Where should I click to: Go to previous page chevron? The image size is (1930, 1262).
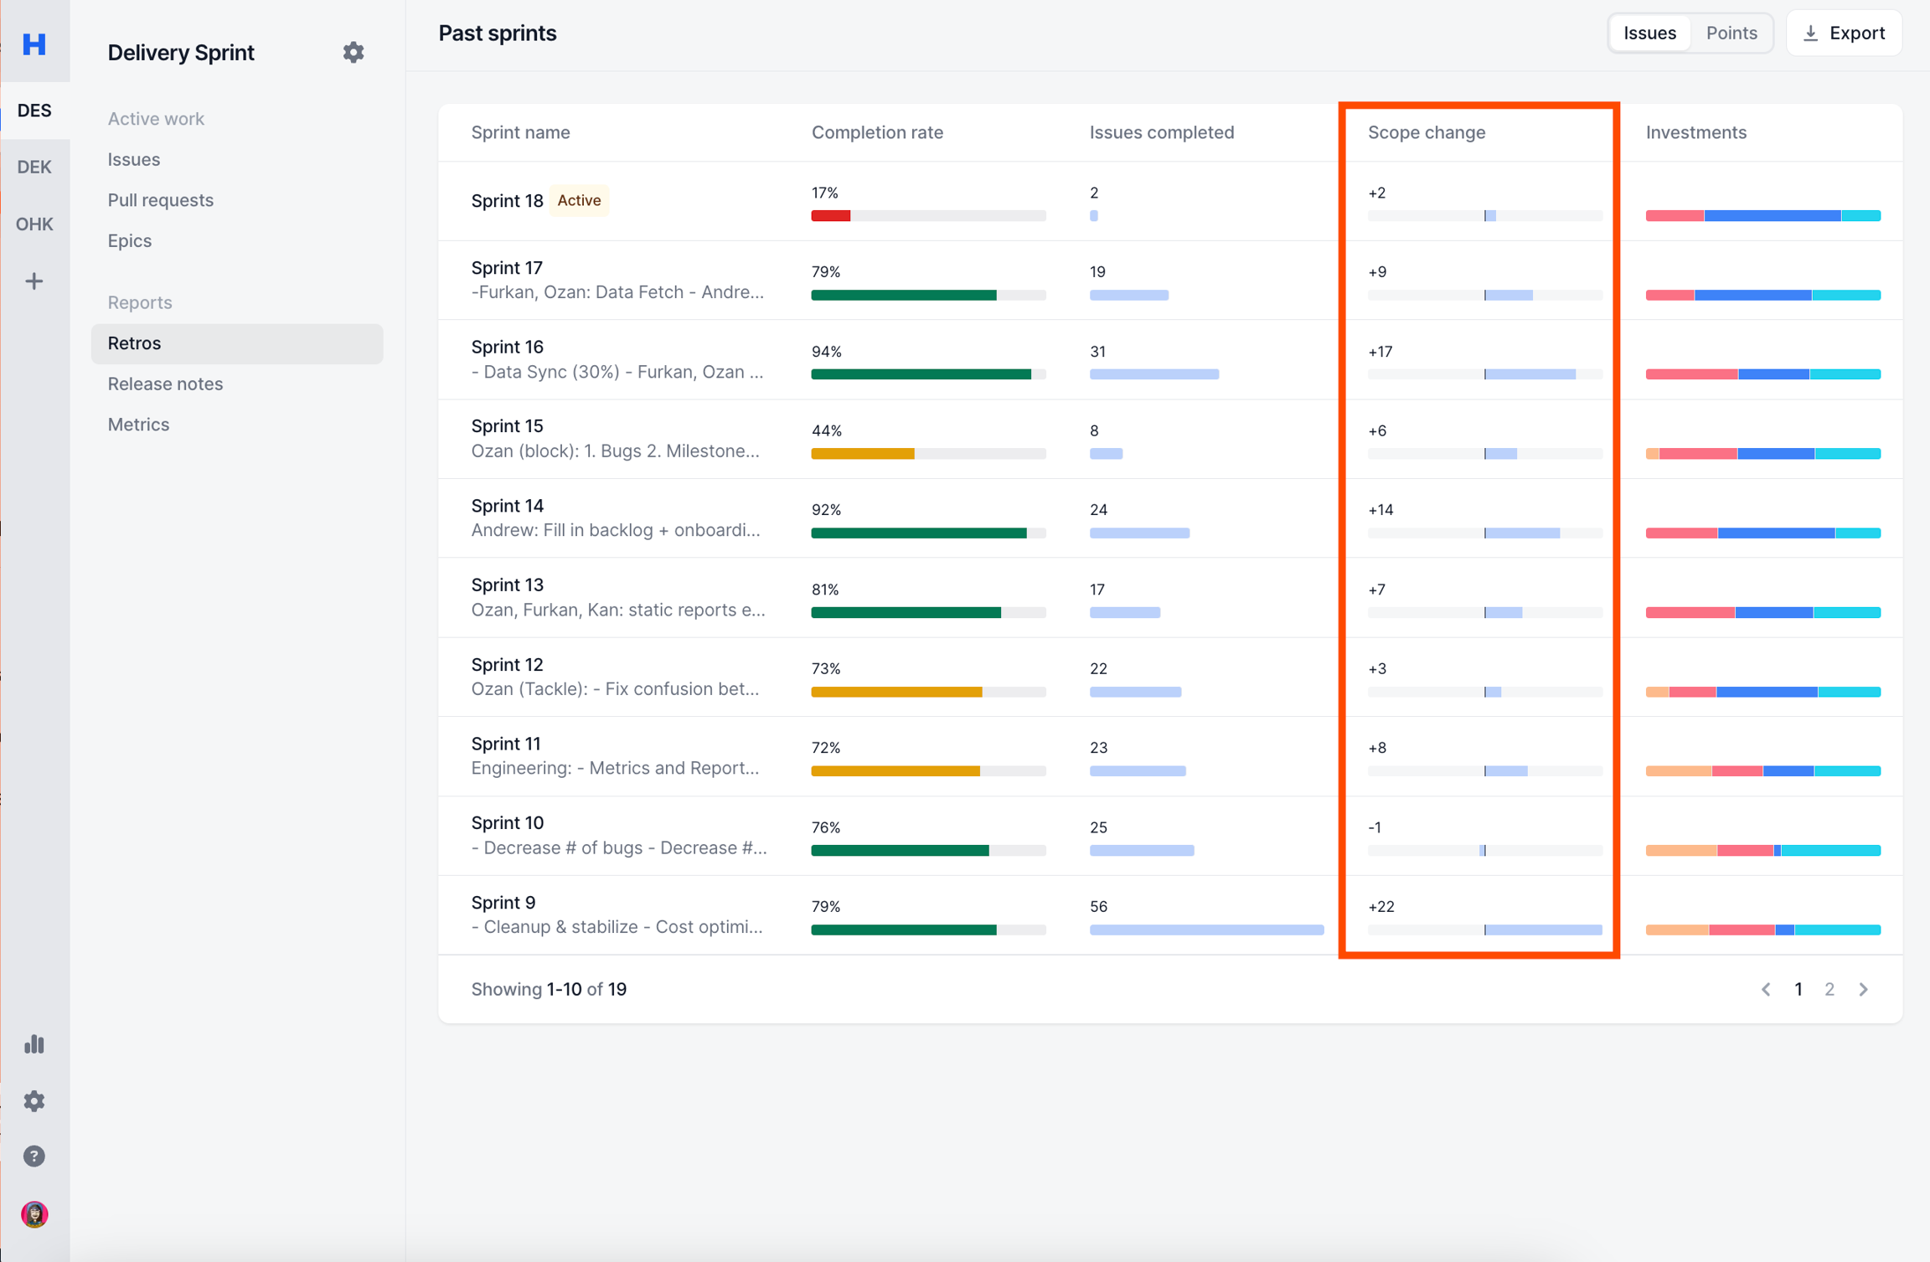pyautogui.click(x=1766, y=989)
